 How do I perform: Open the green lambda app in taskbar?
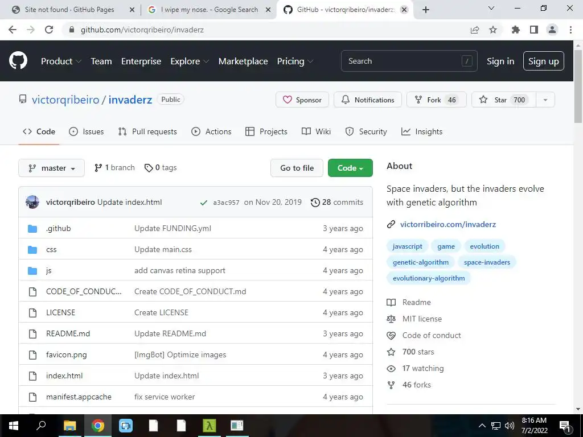(x=210, y=426)
